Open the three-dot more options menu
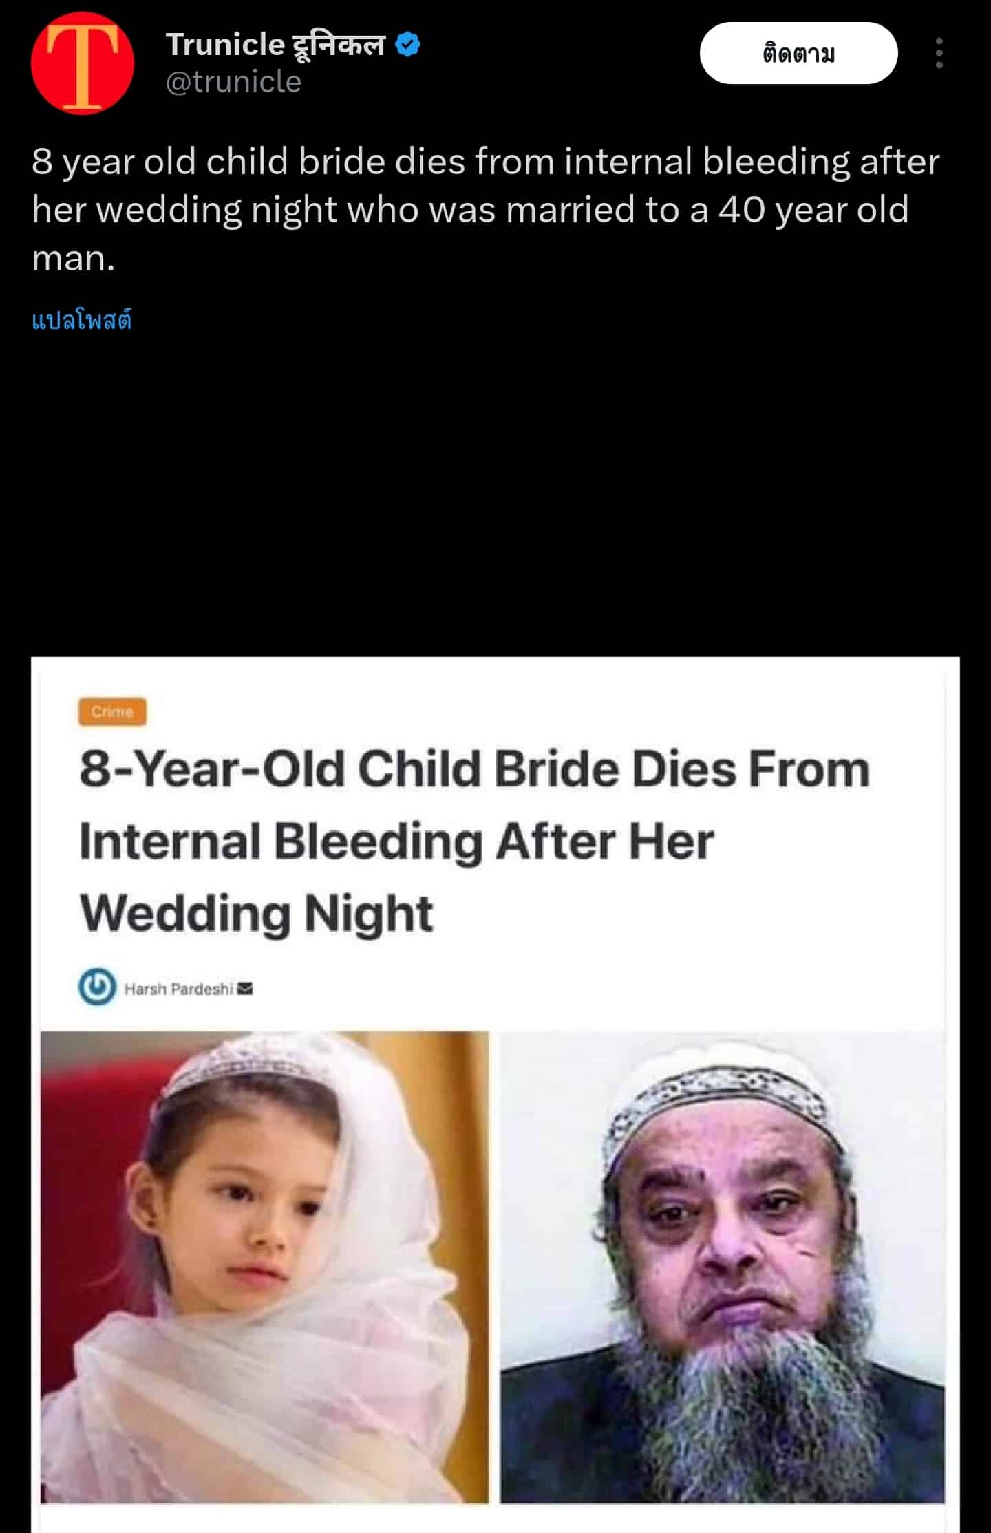Image resolution: width=991 pixels, height=1533 pixels. coord(939,53)
